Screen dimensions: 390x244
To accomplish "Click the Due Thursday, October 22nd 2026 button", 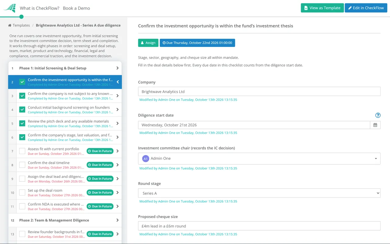I will point(197,43).
